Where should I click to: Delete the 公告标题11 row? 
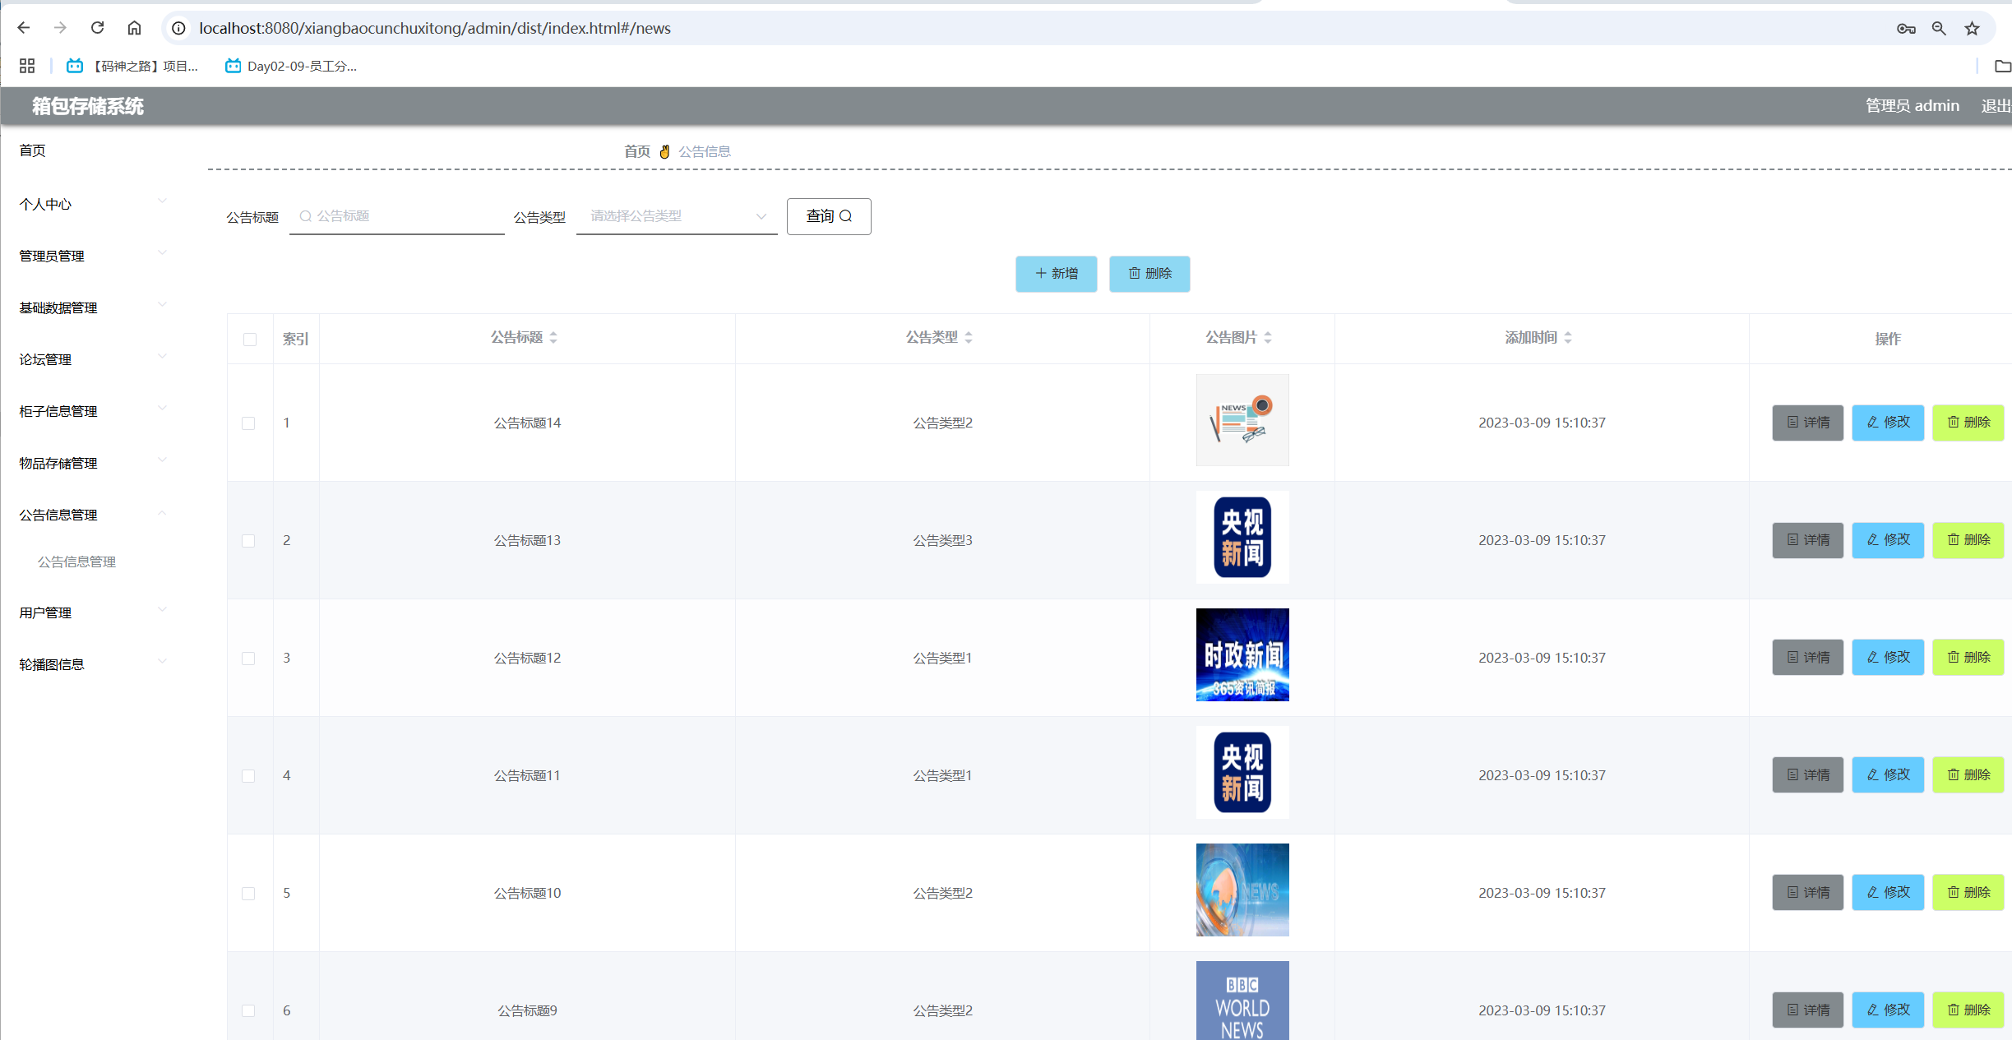coord(1968,775)
